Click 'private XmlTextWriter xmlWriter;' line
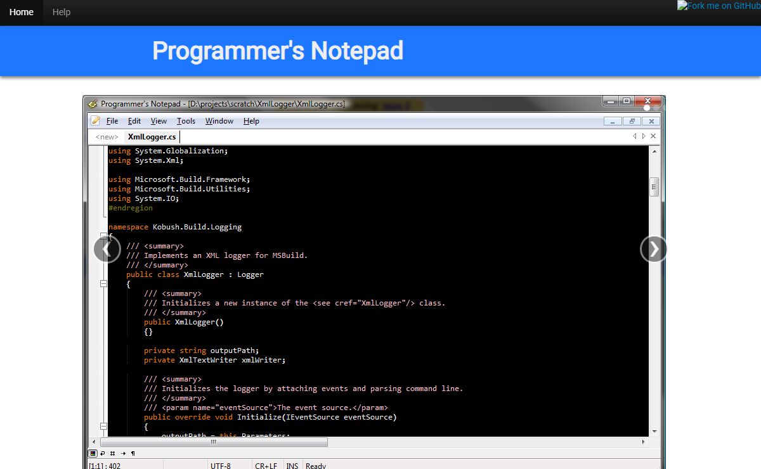Viewport: 761px width, 469px height. pos(215,360)
